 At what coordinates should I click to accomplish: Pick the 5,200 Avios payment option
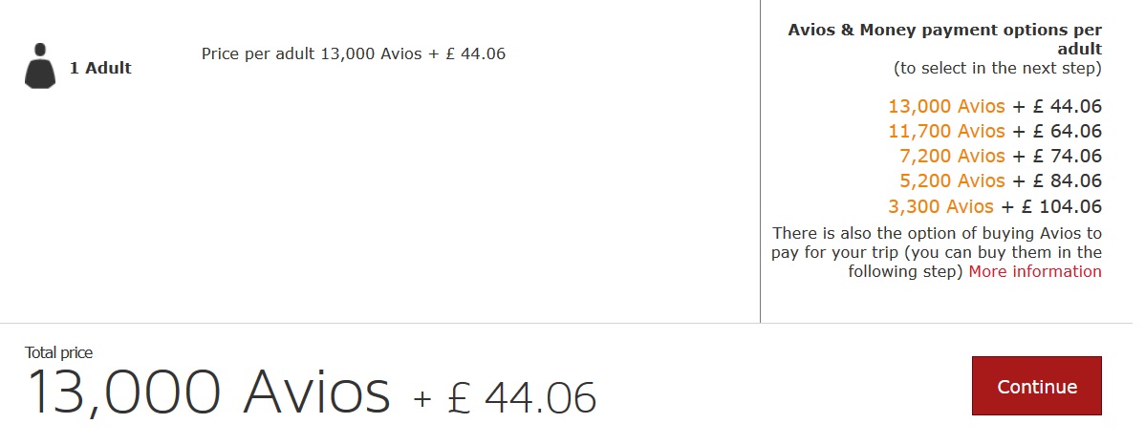(x=952, y=180)
